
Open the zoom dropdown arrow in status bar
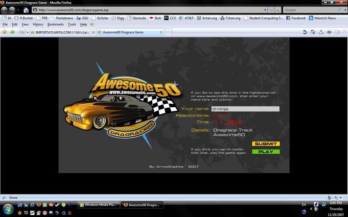click(341, 197)
